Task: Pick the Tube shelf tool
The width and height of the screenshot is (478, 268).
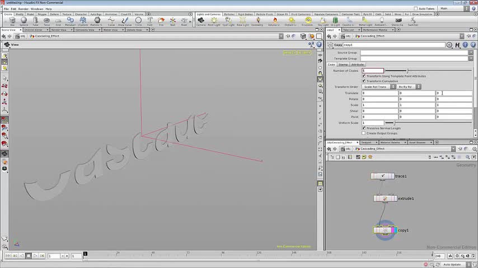Action: click(35, 21)
